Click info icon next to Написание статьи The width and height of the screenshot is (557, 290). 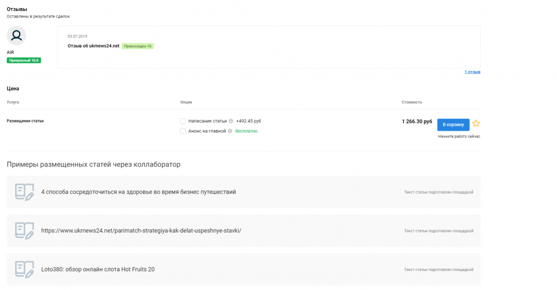coord(231,121)
